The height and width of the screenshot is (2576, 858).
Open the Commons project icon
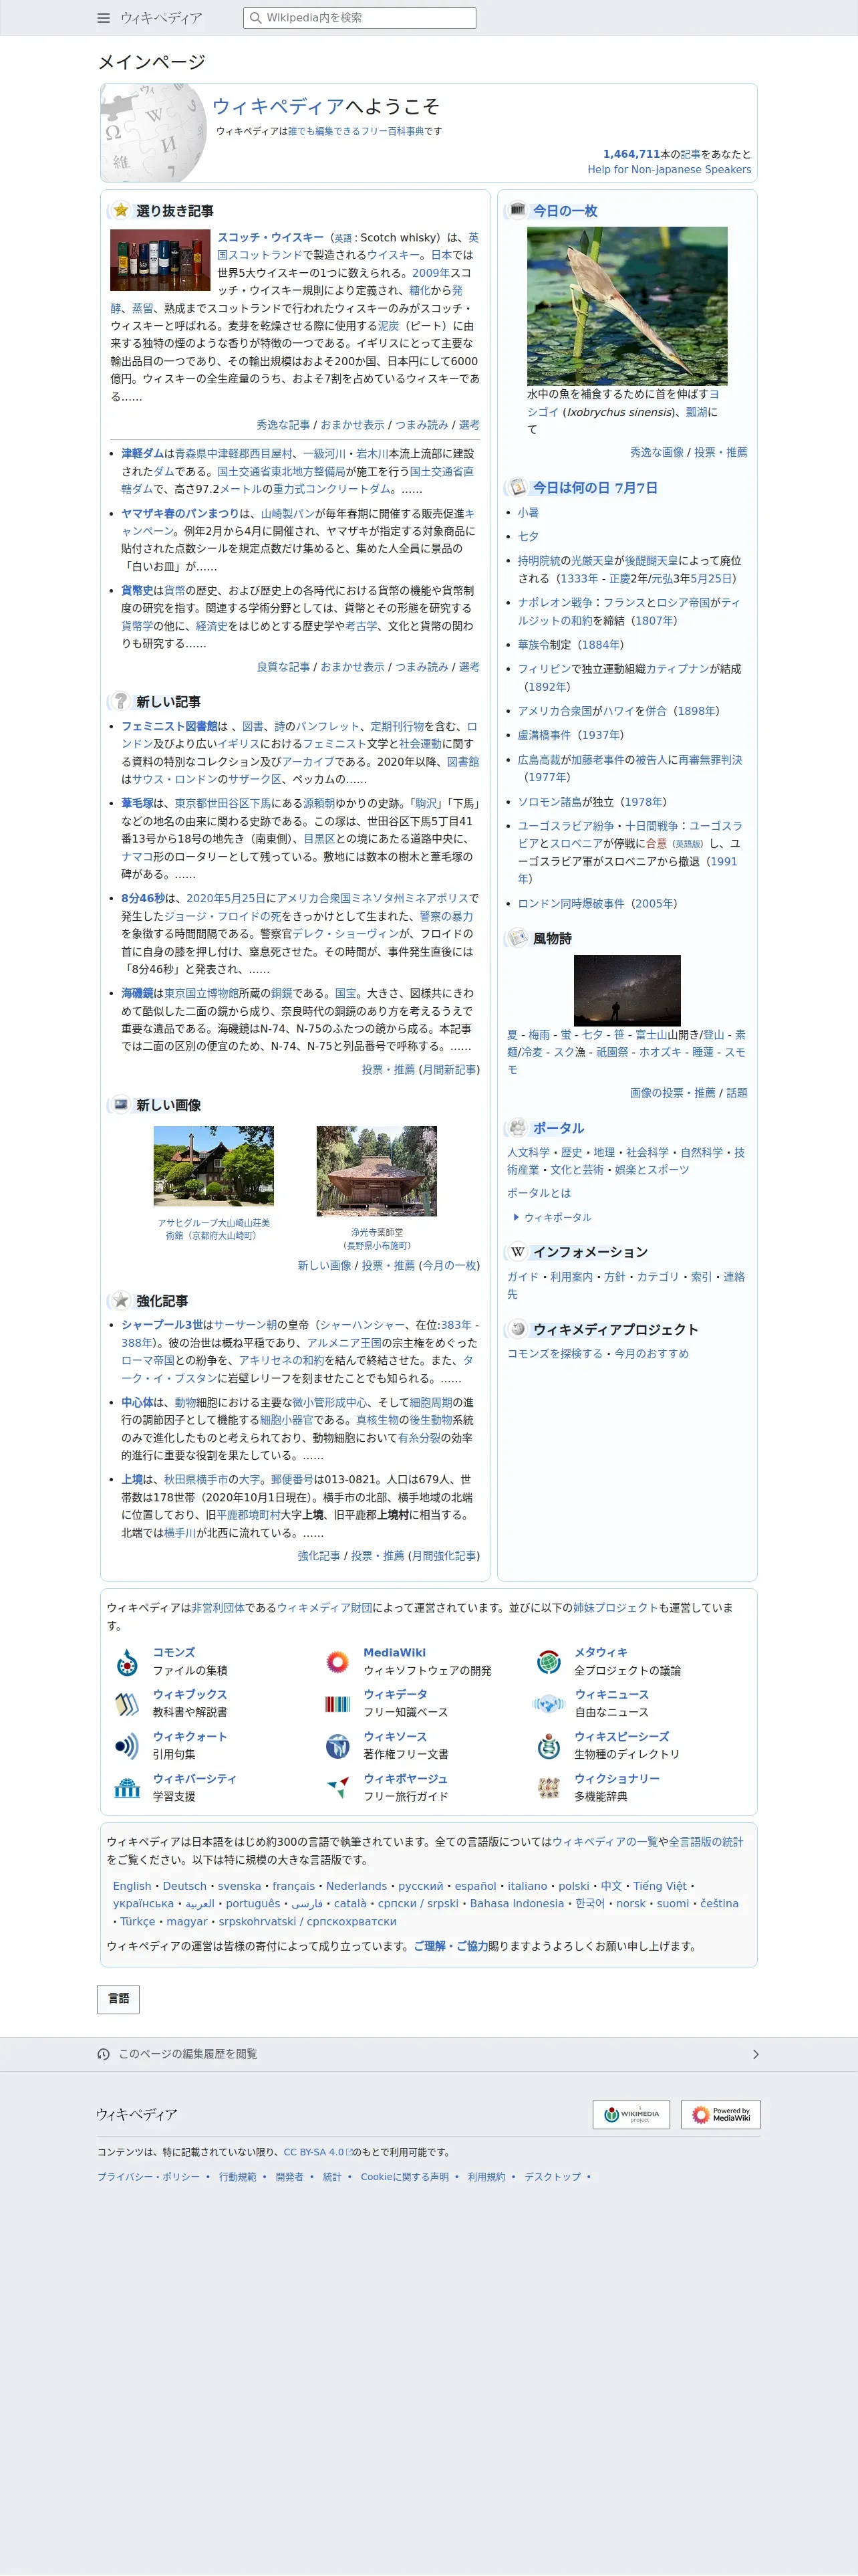pyautogui.click(x=127, y=1662)
